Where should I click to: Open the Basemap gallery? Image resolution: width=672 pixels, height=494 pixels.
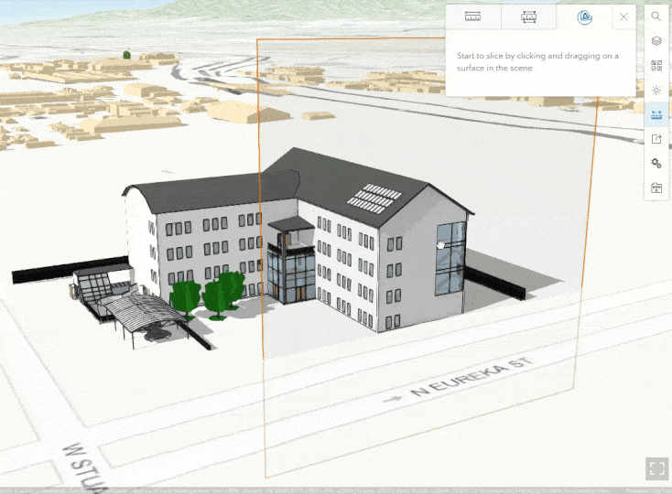coord(656,66)
